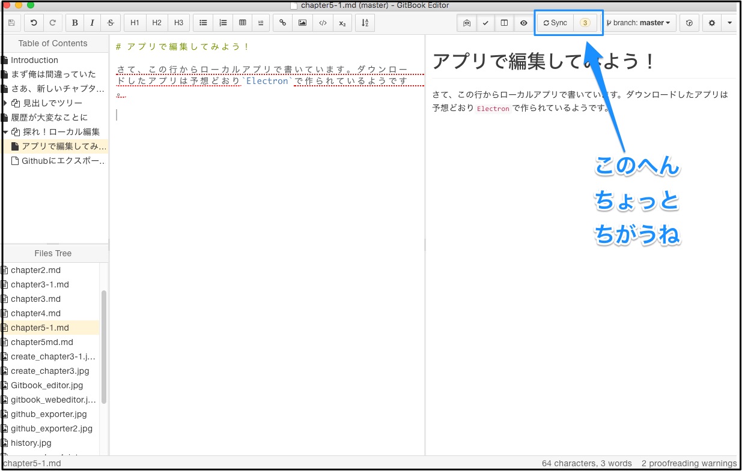742x471 pixels.
Task: Open create_chapter3.jpg in Files Tree
Action: [50, 371]
